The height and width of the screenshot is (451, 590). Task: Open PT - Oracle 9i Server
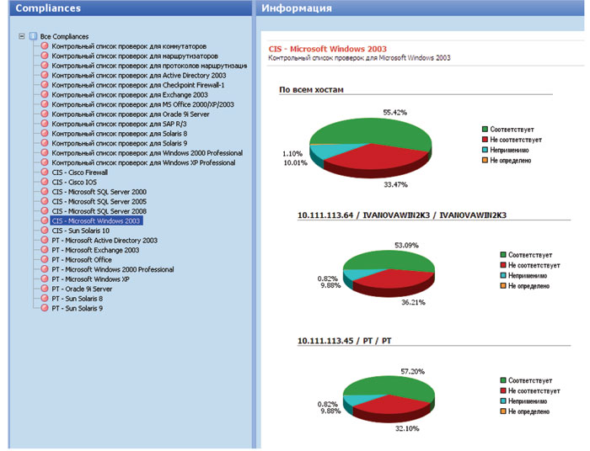pyautogui.click(x=82, y=289)
